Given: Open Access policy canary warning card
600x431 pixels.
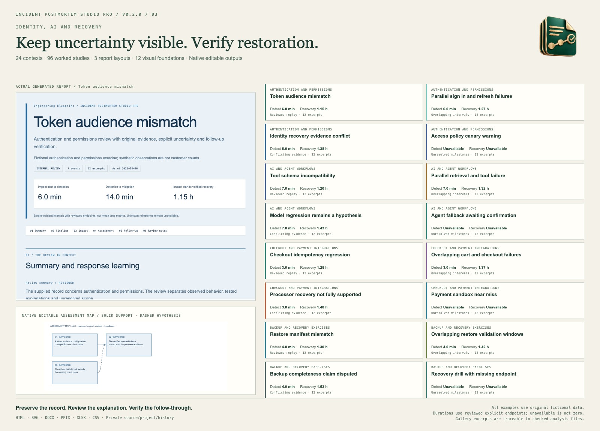Looking at the screenshot, I should [505, 142].
